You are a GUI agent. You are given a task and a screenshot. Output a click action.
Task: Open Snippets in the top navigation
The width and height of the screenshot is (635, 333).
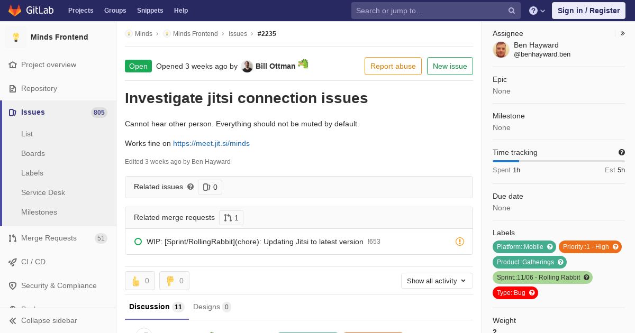coord(150,11)
